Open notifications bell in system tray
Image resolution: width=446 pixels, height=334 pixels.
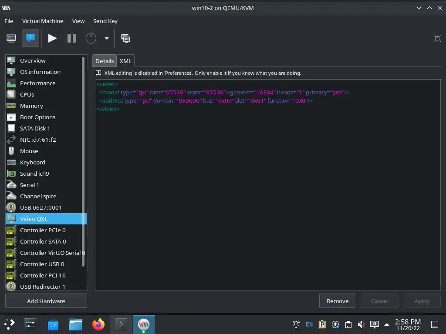tap(296, 324)
